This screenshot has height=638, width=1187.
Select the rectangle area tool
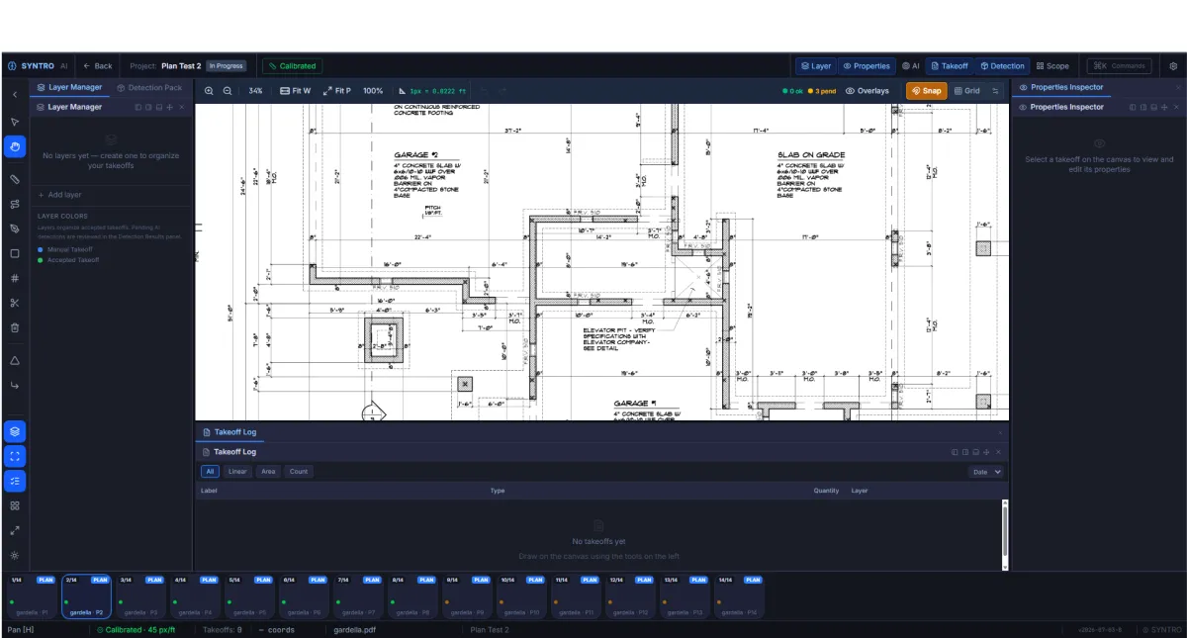(x=15, y=253)
